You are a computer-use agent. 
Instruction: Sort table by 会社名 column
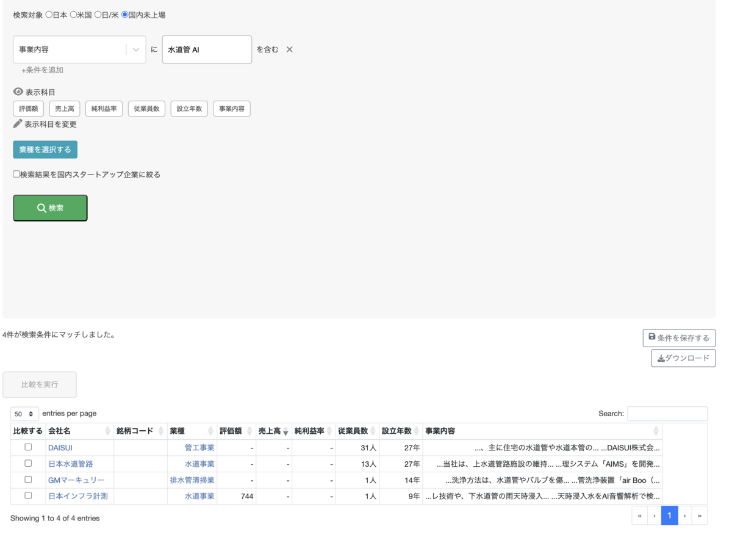pos(79,431)
